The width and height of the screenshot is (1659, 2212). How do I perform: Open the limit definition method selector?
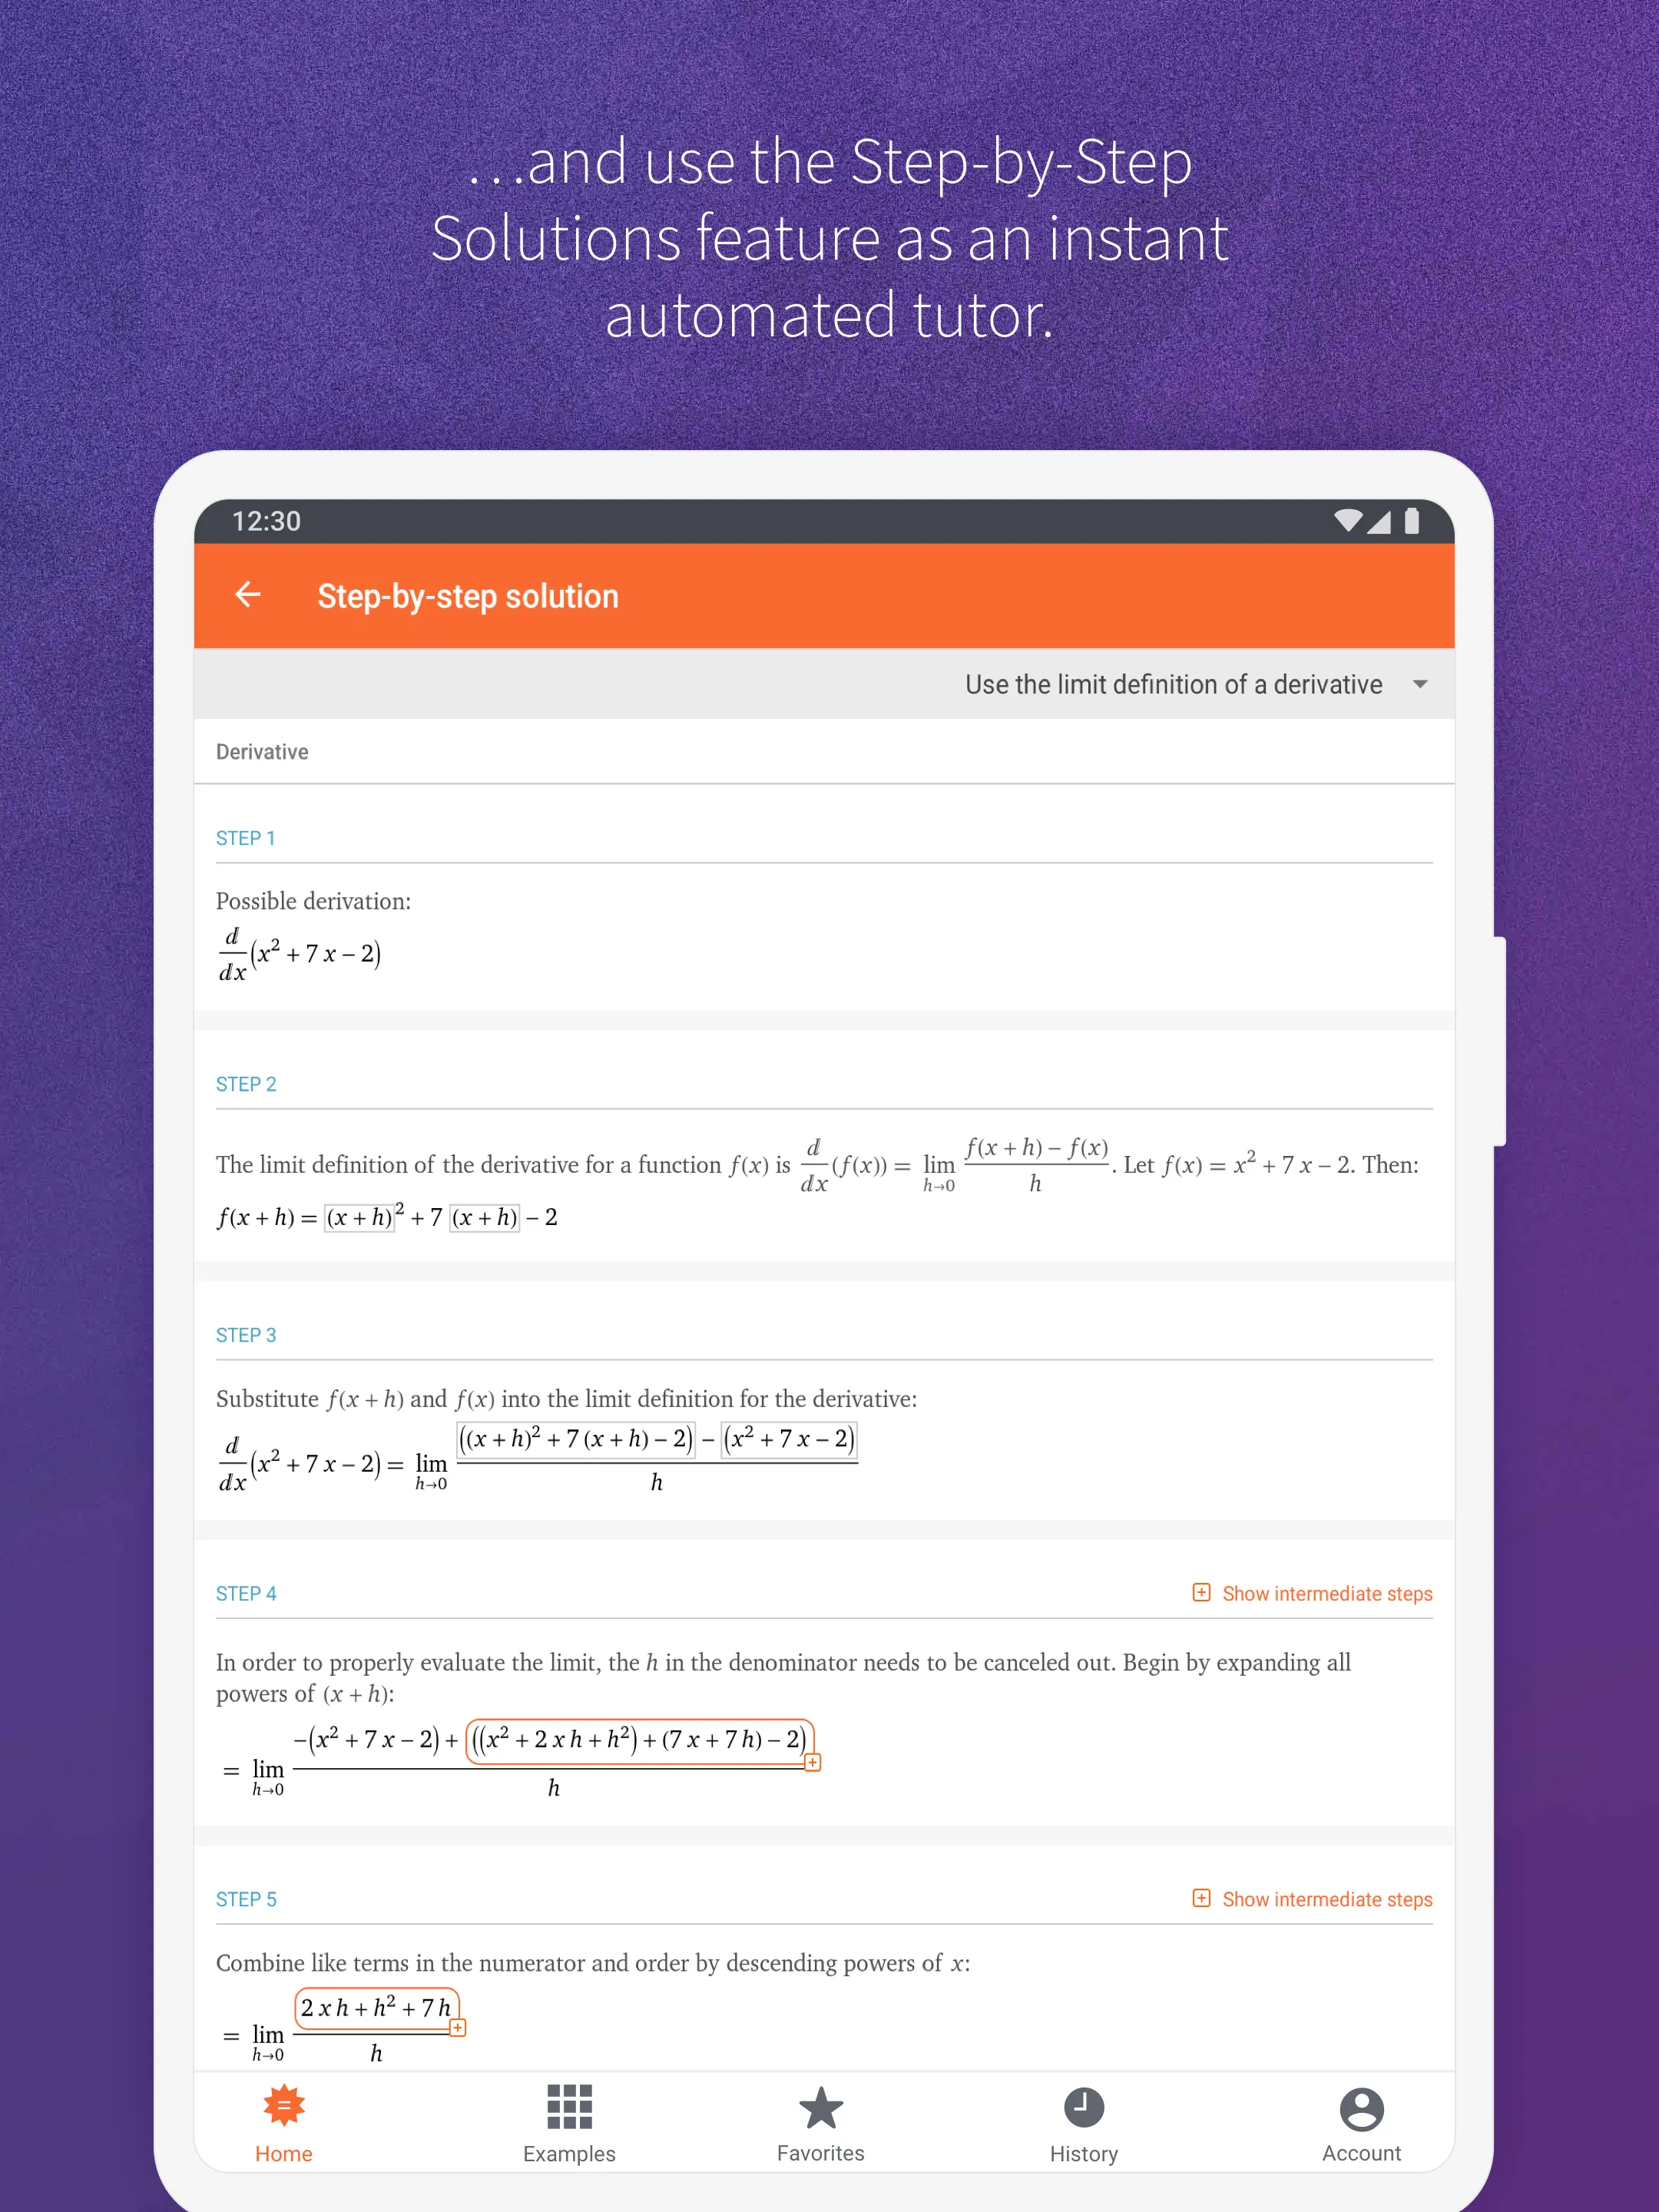1424,684
